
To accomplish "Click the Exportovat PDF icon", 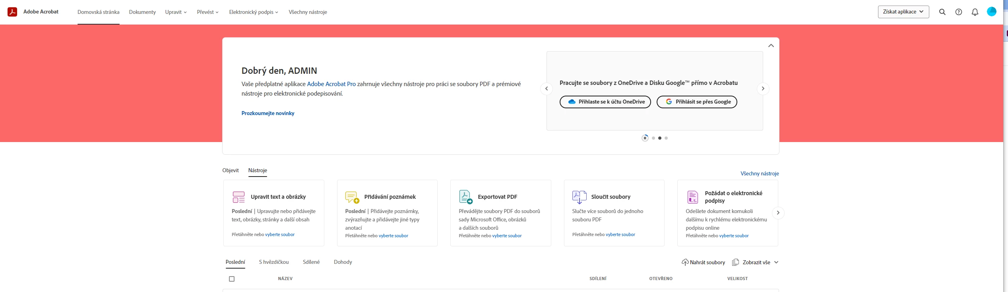I will pos(465,197).
